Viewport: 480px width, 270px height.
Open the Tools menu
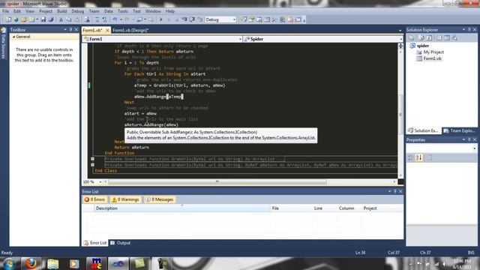123,11
